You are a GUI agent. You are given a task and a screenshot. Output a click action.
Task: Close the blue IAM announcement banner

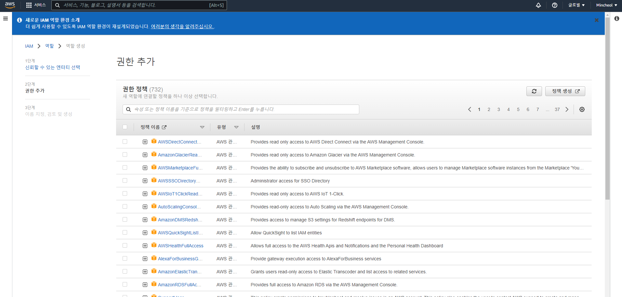597,20
